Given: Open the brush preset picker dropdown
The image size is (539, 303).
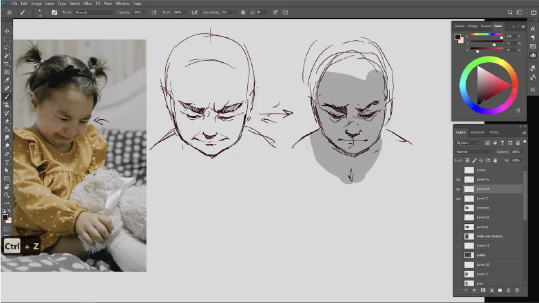Looking at the screenshot, I should click(x=46, y=12).
